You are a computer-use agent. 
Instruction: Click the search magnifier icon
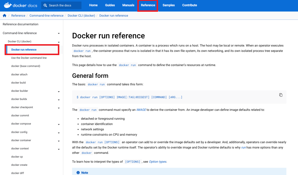coord(45,5)
